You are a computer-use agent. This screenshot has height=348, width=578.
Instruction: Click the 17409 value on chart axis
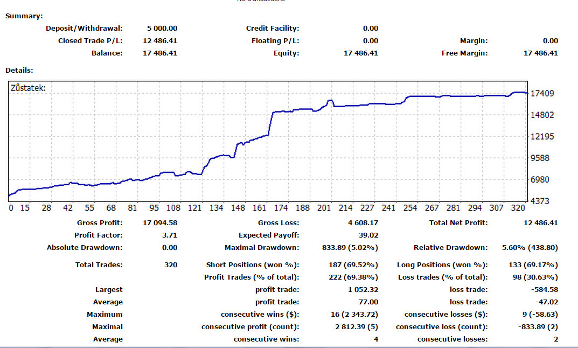point(542,93)
